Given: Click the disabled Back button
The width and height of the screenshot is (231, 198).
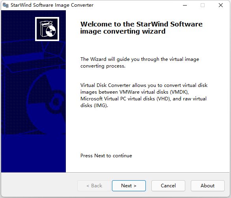Looking at the screenshot, I should tap(94, 186).
